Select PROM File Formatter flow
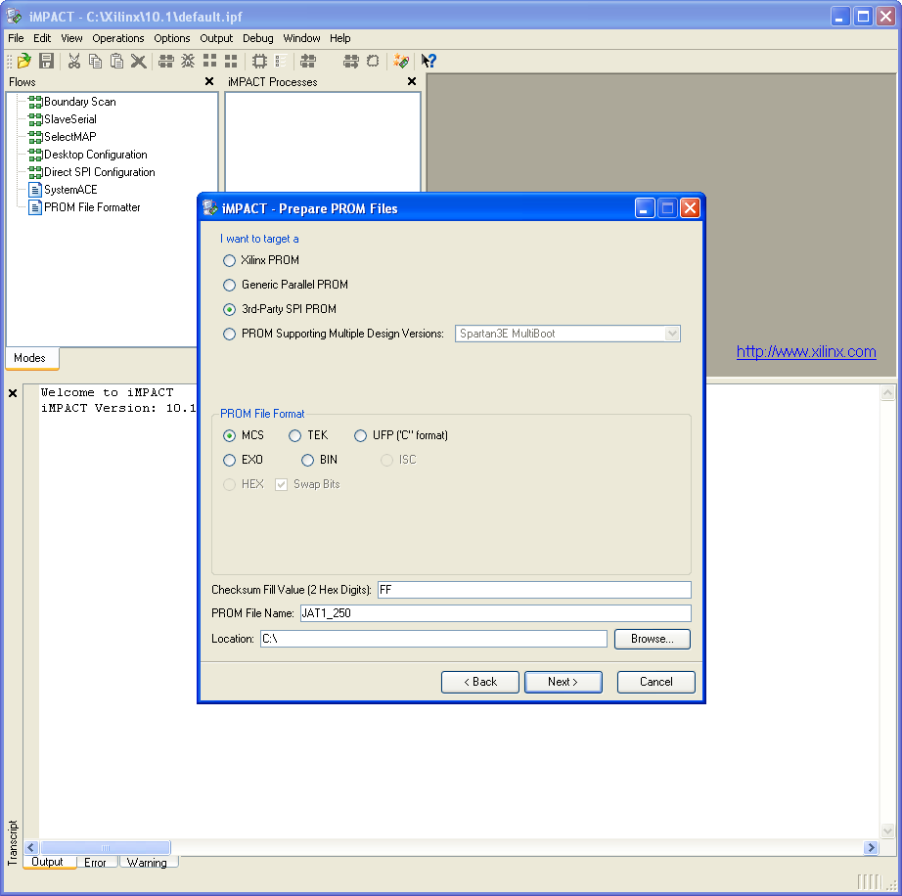The height and width of the screenshot is (896, 902). click(84, 207)
